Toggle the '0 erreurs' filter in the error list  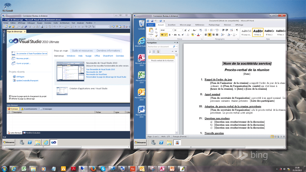(13, 109)
